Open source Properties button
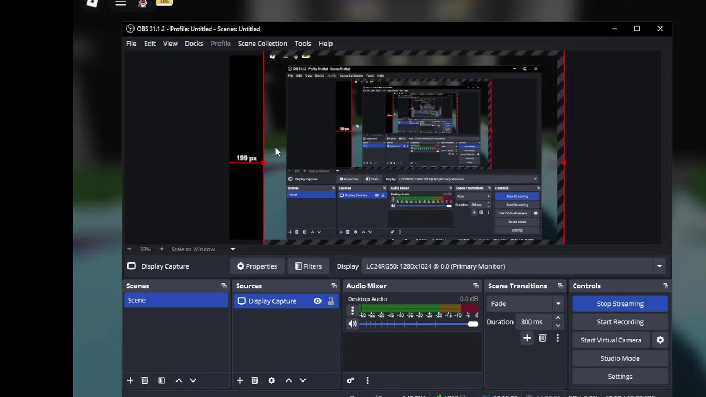This screenshot has width=706, height=397. click(x=257, y=266)
